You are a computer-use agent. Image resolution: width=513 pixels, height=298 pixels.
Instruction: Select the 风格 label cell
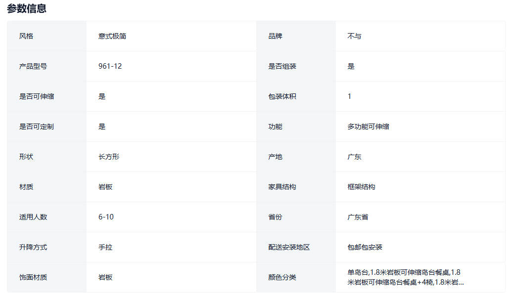pyautogui.click(x=26, y=36)
